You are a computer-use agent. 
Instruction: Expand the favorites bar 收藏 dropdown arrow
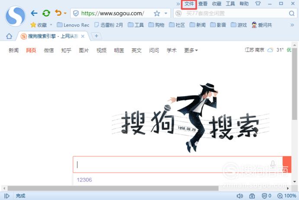(x=51, y=25)
